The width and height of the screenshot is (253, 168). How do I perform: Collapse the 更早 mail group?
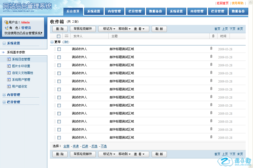[x=52, y=42]
